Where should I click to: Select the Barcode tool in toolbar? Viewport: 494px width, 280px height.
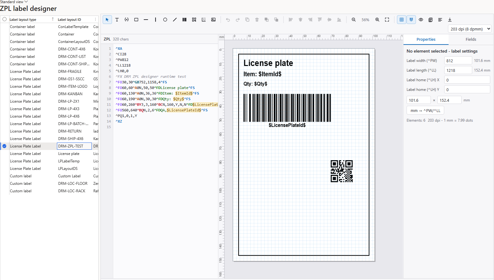point(184,20)
